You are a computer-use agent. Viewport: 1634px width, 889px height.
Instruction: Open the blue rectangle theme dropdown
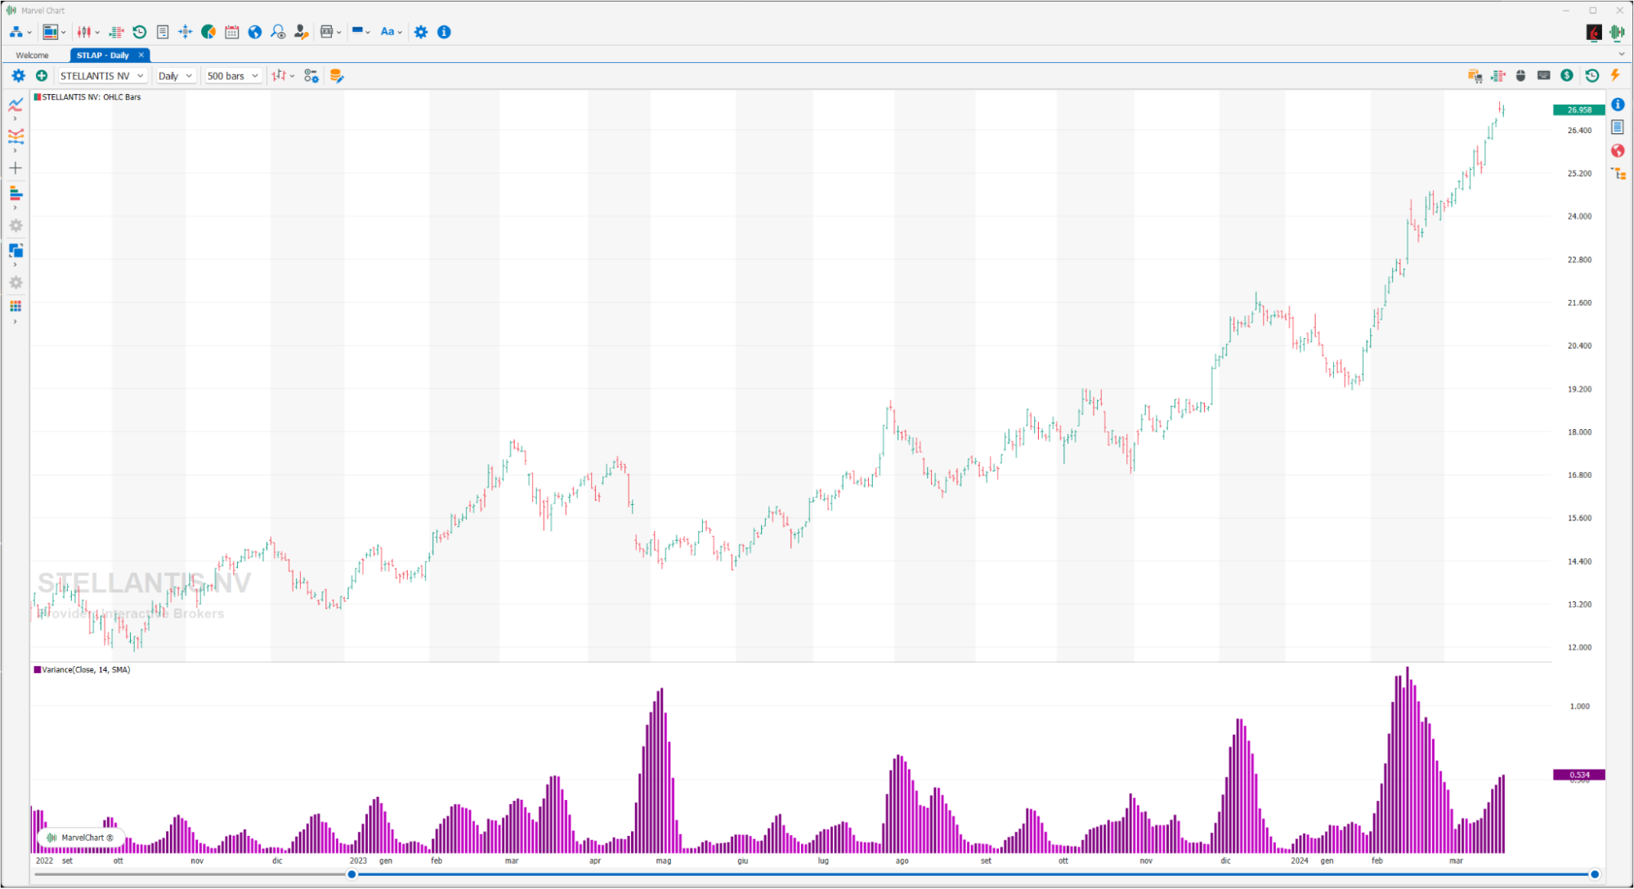tap(360, 32)
